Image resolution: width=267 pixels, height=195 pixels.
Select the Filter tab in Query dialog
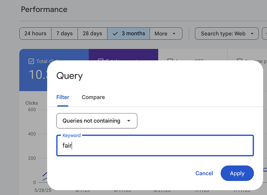click(63, 97)
